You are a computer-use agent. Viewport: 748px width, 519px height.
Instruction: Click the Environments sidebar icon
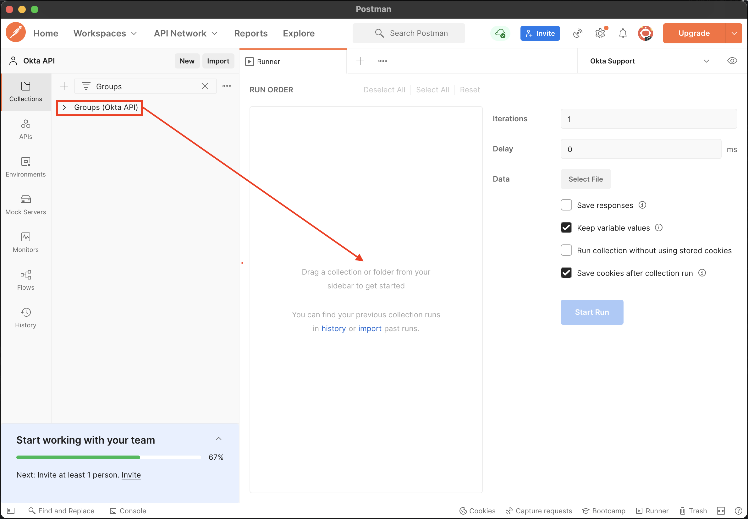point(26,167)
